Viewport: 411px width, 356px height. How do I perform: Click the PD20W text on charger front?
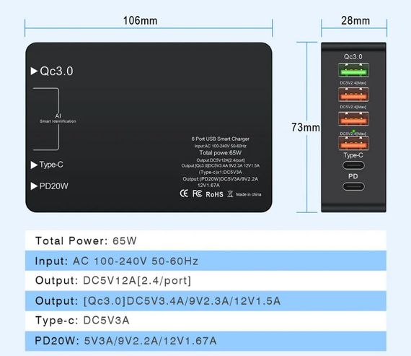click(54, 186)
